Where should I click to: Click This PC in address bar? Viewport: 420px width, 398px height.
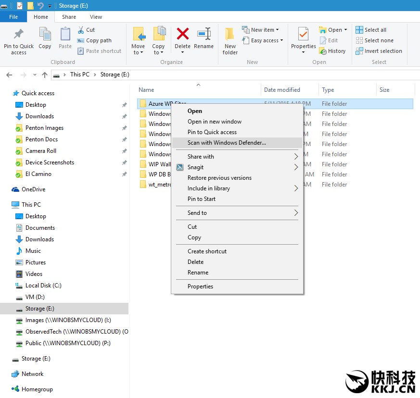(x=79, y=75)
